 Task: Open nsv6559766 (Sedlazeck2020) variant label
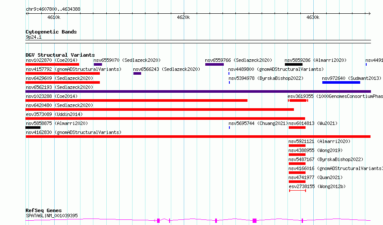pos(238,60)
